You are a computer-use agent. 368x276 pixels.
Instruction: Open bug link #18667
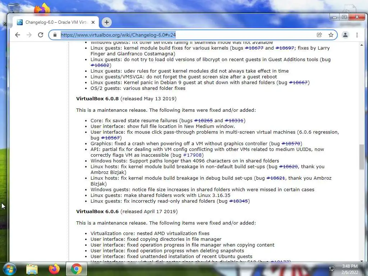click(298, 83)
